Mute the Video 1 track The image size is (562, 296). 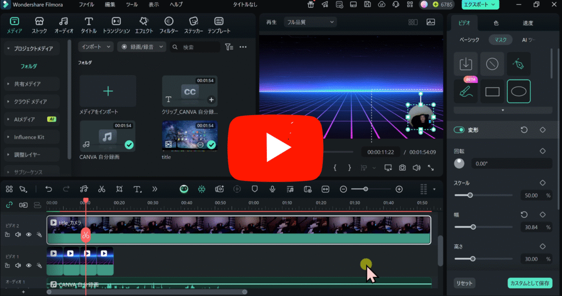coord(18,265)
